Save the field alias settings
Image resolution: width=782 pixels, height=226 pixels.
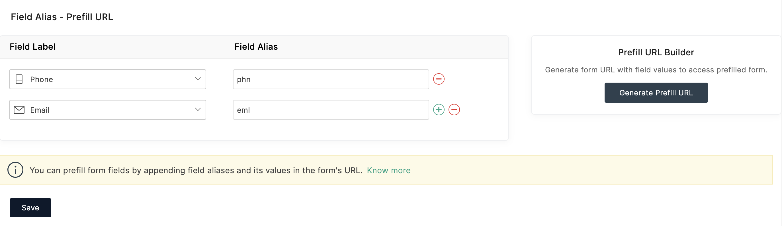point(30,208)
